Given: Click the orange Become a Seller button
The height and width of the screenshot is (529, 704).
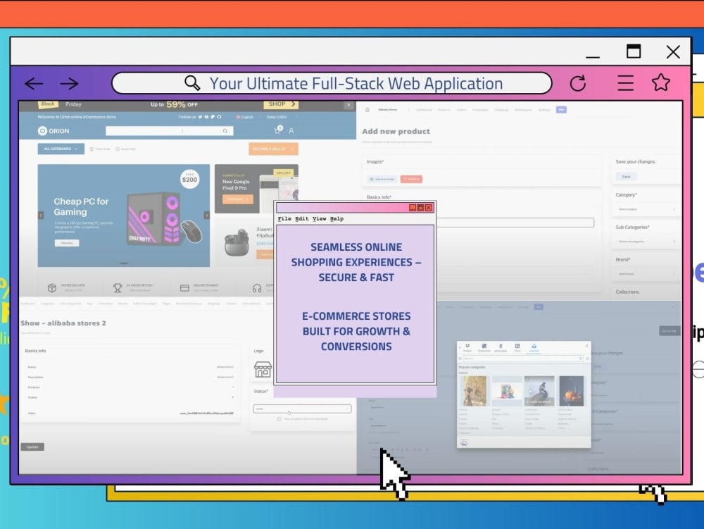Looking at the screenshot, I should (273, 149).
